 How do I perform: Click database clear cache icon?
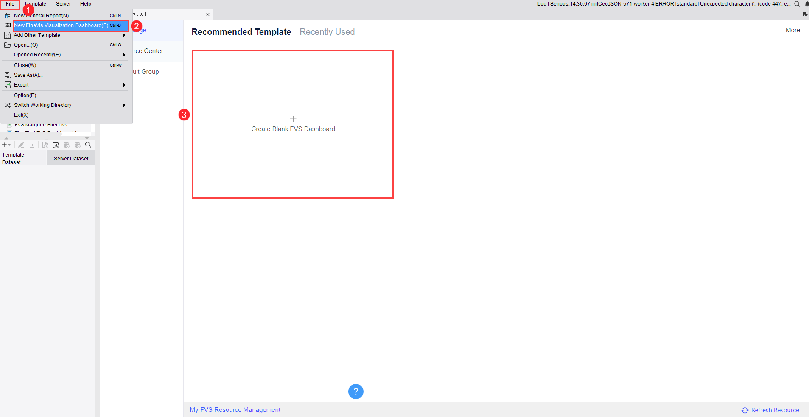(78, 145)
